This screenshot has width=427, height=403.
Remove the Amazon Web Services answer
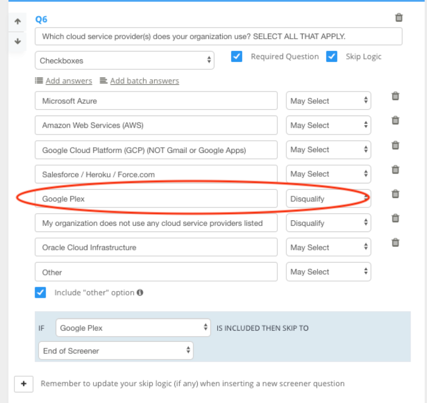[x=395, y=121]
